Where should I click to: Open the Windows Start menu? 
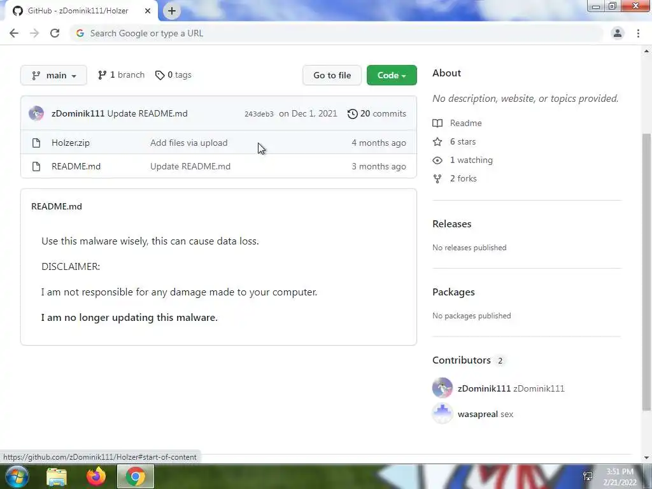17,476
